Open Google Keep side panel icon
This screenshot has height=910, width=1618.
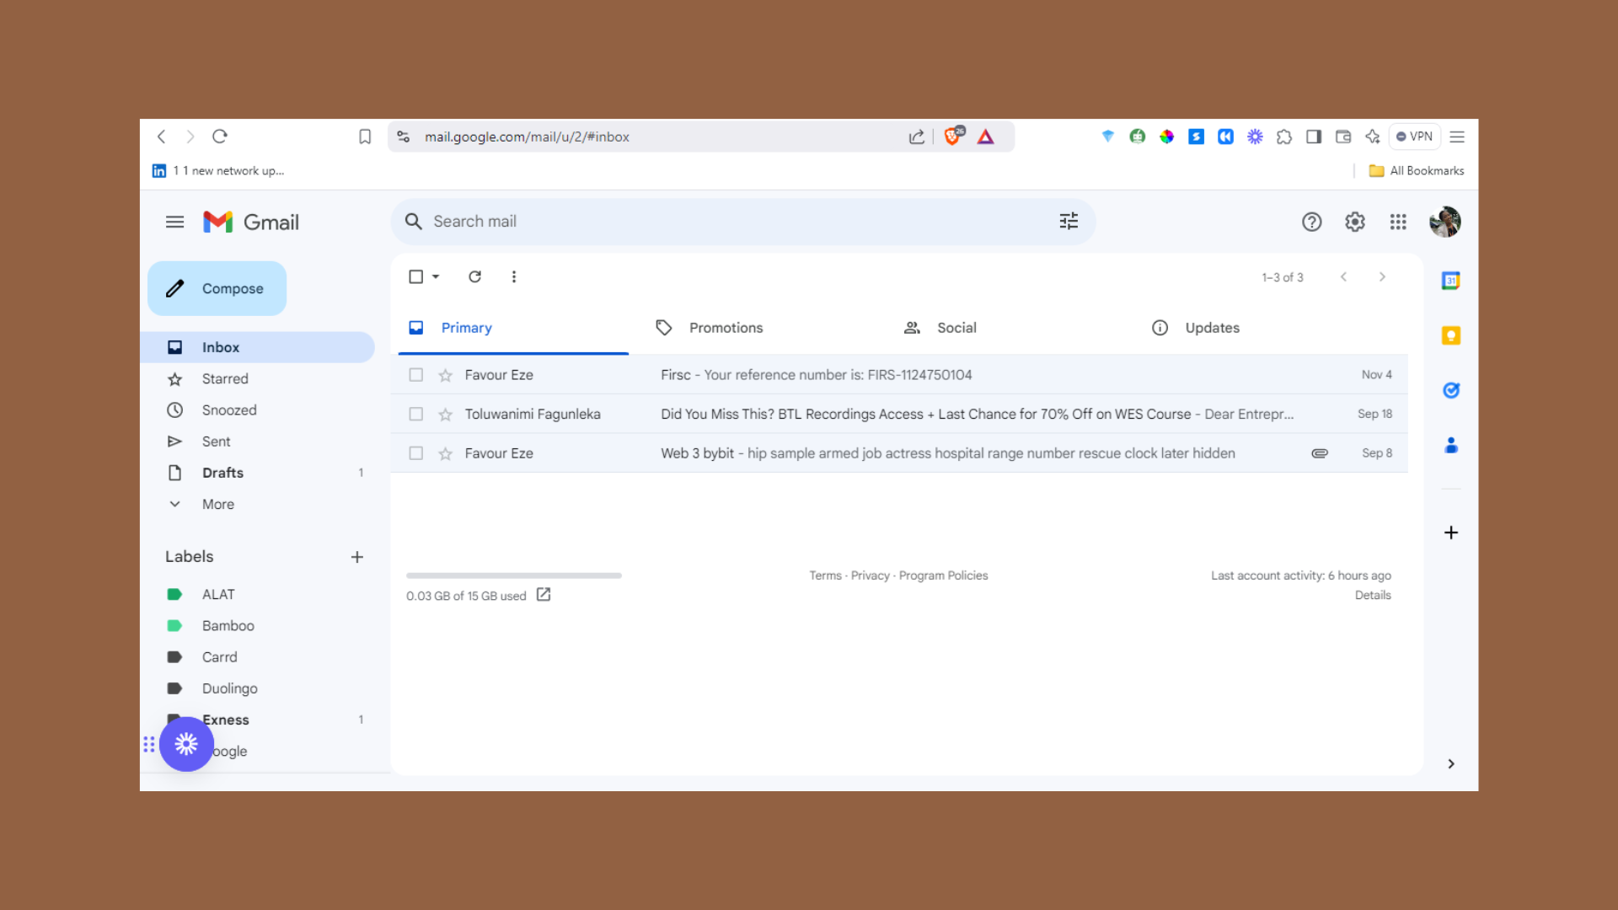click(x=1450, y=335)
